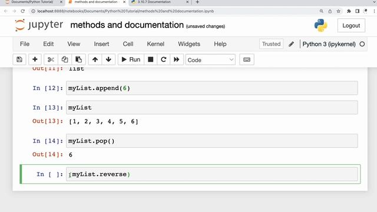This screenshot has width=377, height=212.
Task: Copy selected cells icon
Action: pos(65,59)
